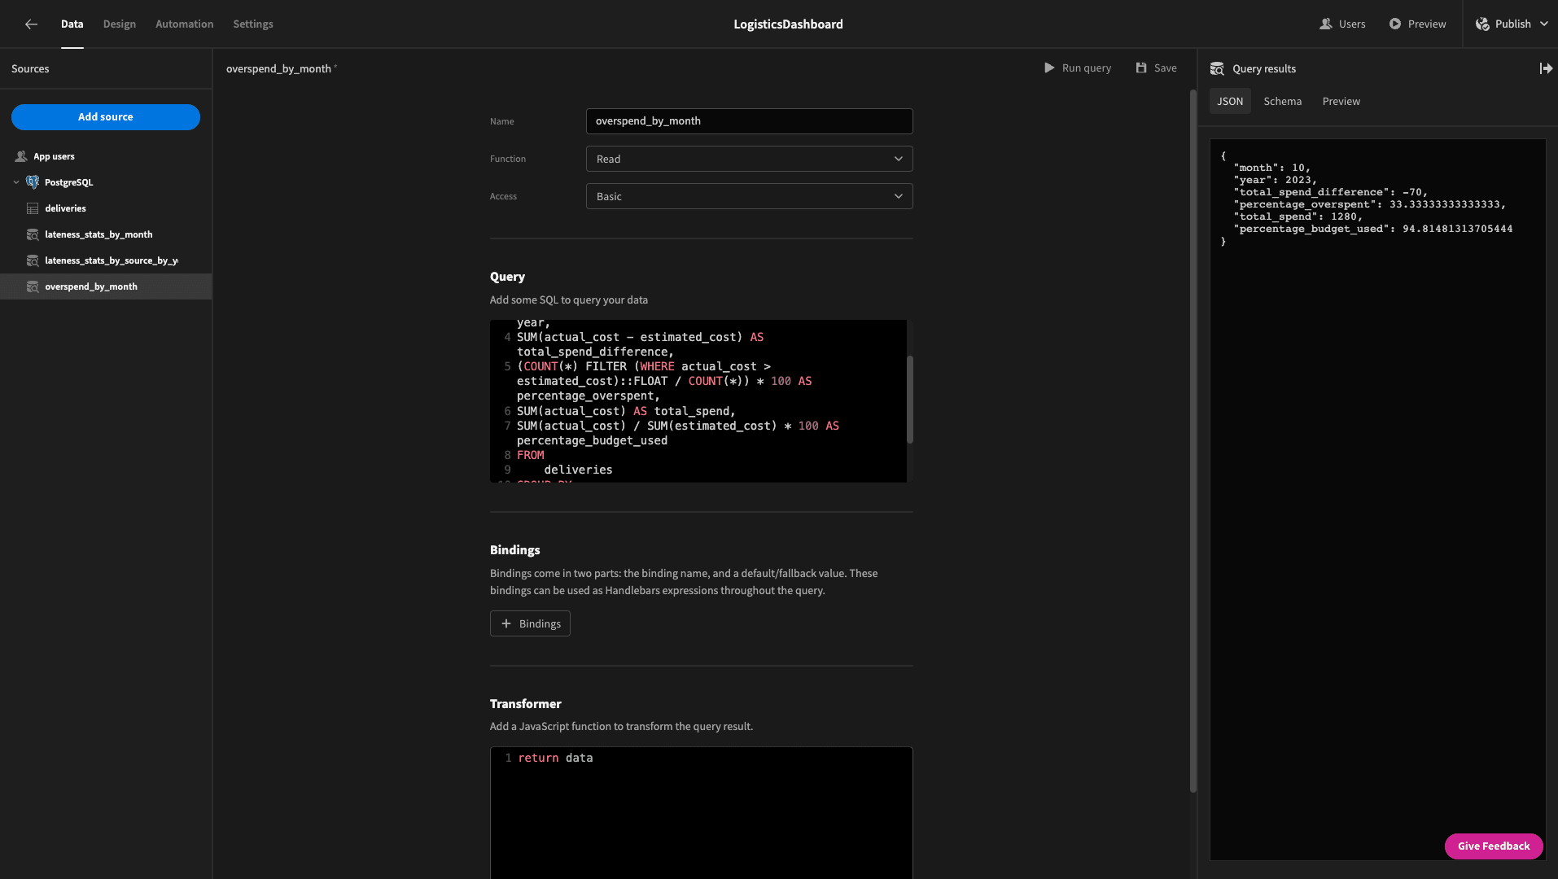This screenshot has height=879, width=1558.
Task: Click the SQL editor scrollbar
Action: click(910, 400)
